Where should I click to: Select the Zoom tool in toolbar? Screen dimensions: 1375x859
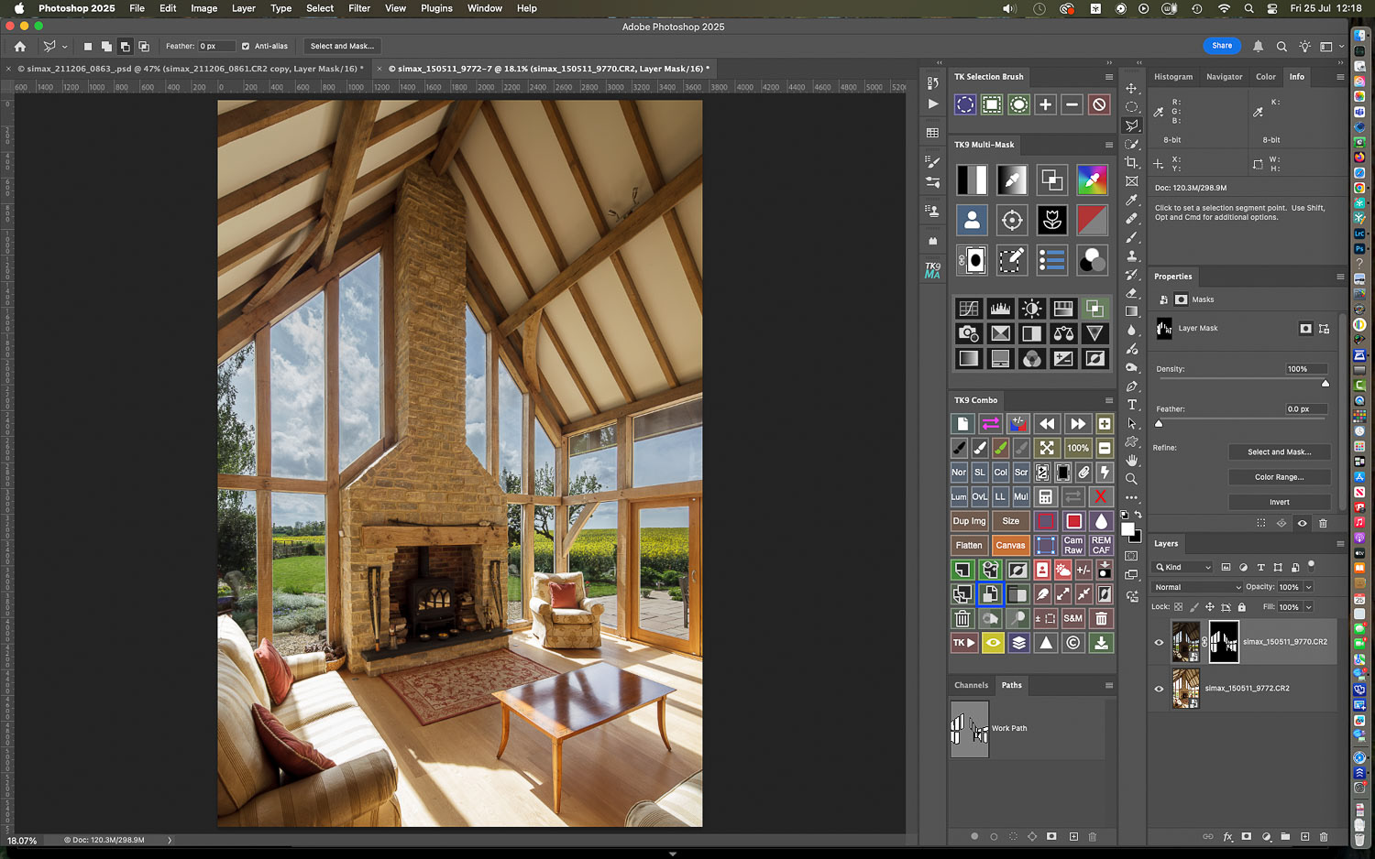pos(1132,479)
